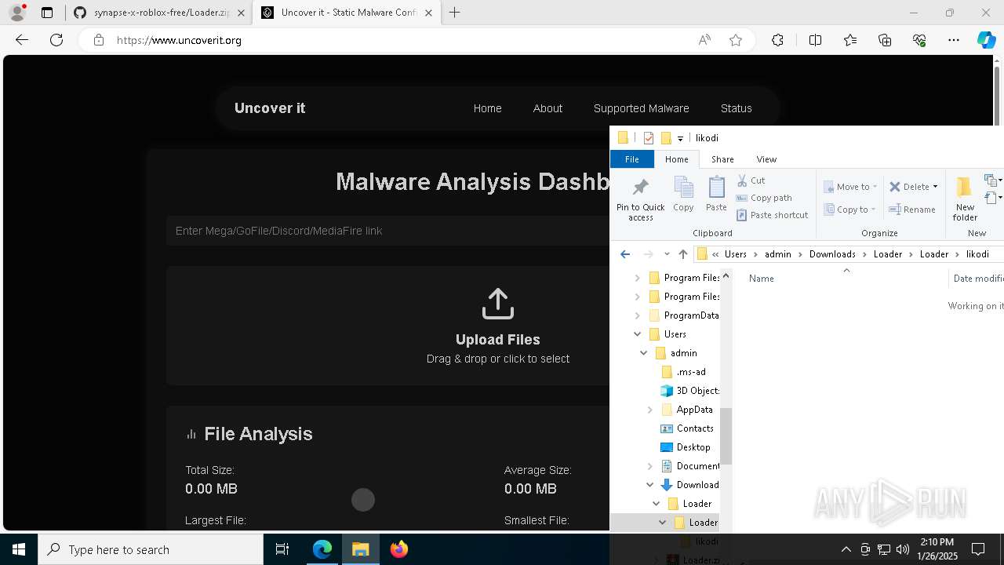1004x565 pixels.
Task: Click the taskbar search box
Action: pyautogui.click(x=151, y=549)
